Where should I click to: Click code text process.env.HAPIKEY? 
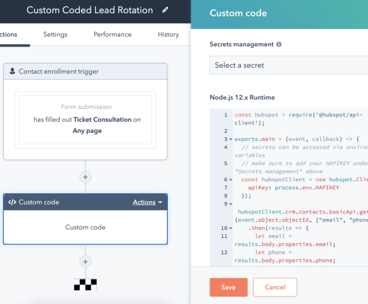point(307,188)
